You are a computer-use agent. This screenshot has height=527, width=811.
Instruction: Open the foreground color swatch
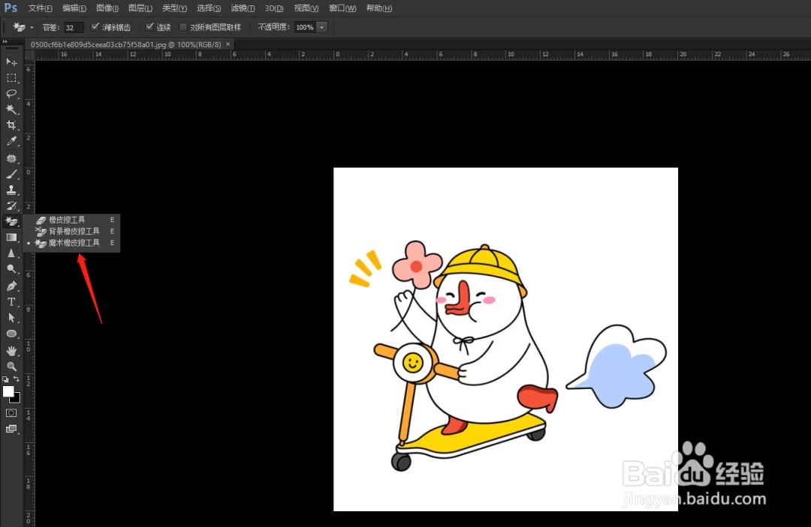[8, 391]
